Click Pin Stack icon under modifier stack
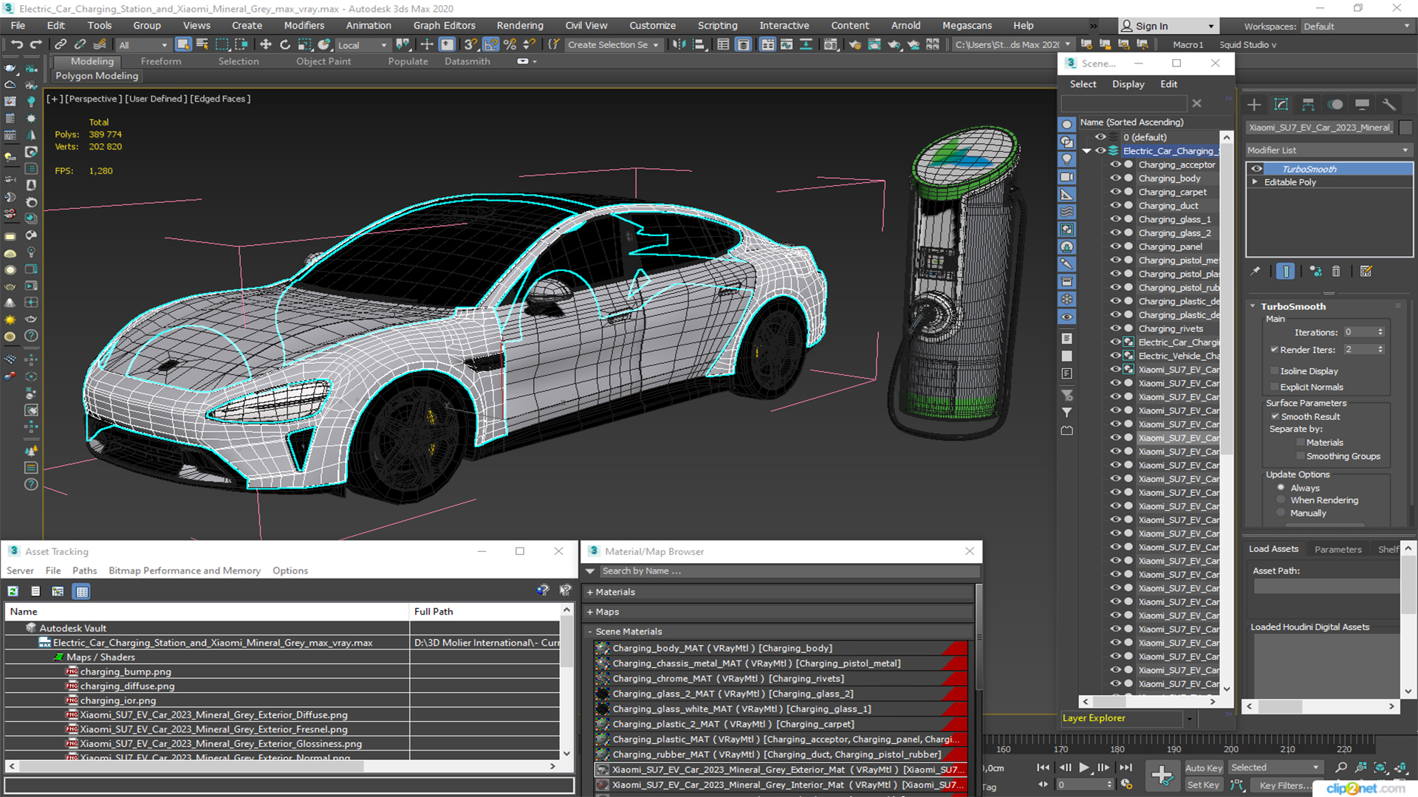 tap(1256, 272)
